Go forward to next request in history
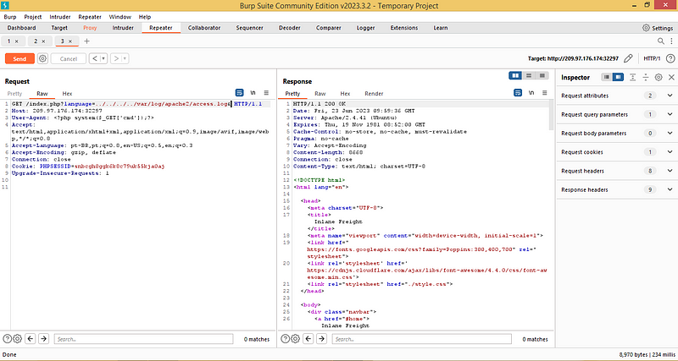The height and width of the screenshot is (361, 678). pos(116,58)
